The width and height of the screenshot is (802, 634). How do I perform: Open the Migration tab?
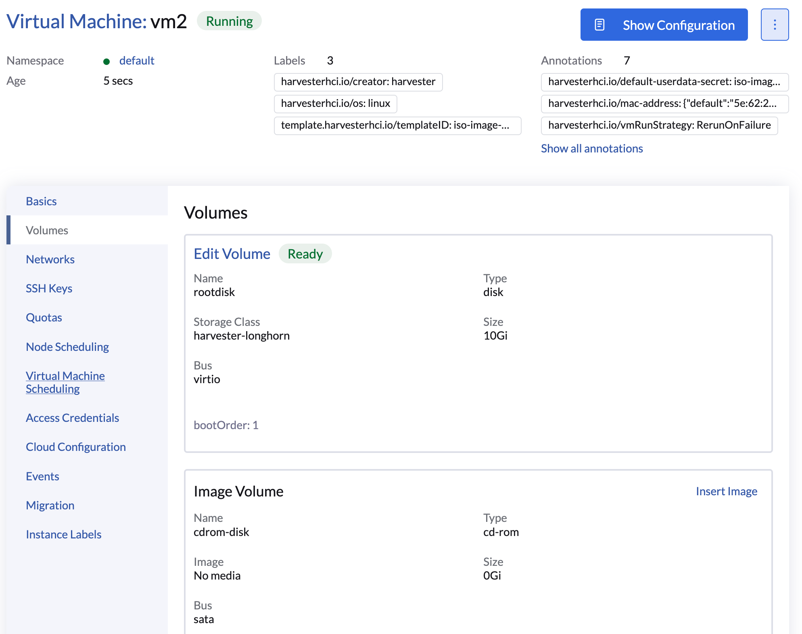(x=50, y=505)
